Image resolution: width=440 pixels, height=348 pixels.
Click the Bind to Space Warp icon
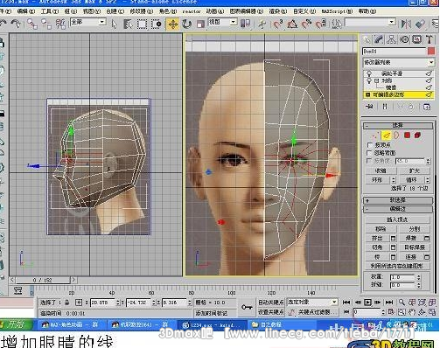tap(60, 24)
